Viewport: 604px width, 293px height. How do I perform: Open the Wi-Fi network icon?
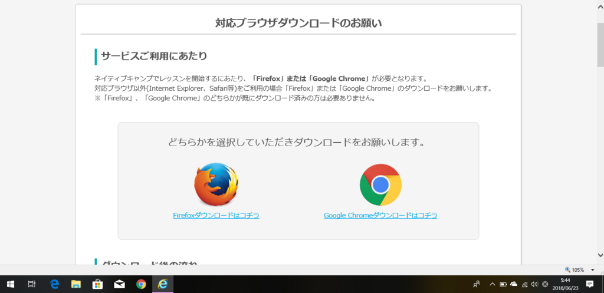(x=524, y=285)
